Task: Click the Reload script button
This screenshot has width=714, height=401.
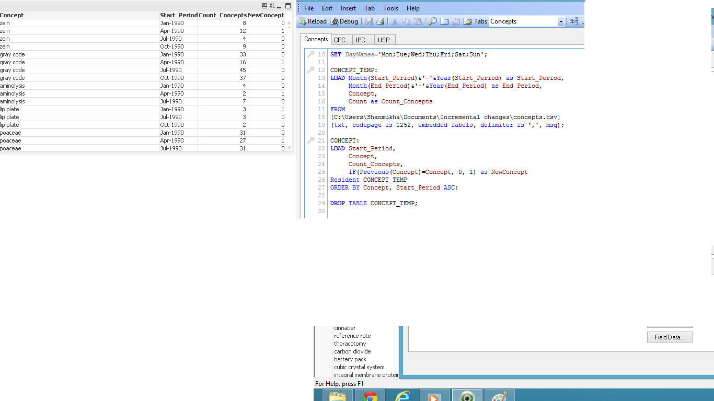Action: tap(313, 21)
